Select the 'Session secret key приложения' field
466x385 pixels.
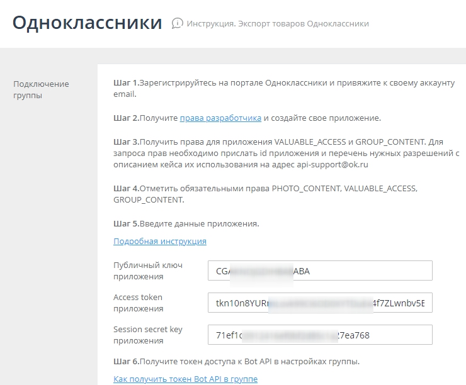coord(320,335)
